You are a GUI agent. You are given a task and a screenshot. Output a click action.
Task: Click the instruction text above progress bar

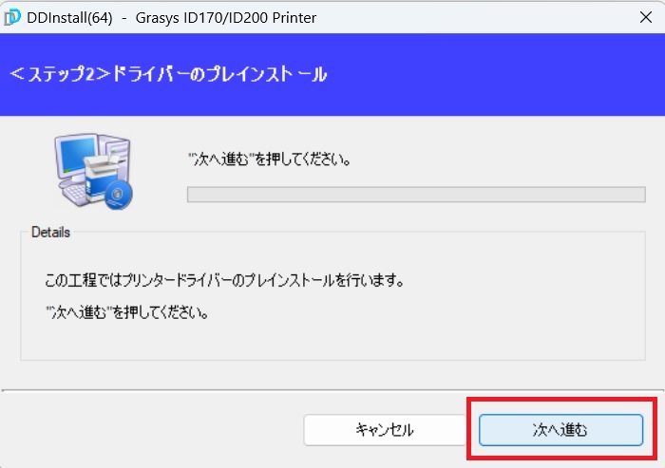270,159
